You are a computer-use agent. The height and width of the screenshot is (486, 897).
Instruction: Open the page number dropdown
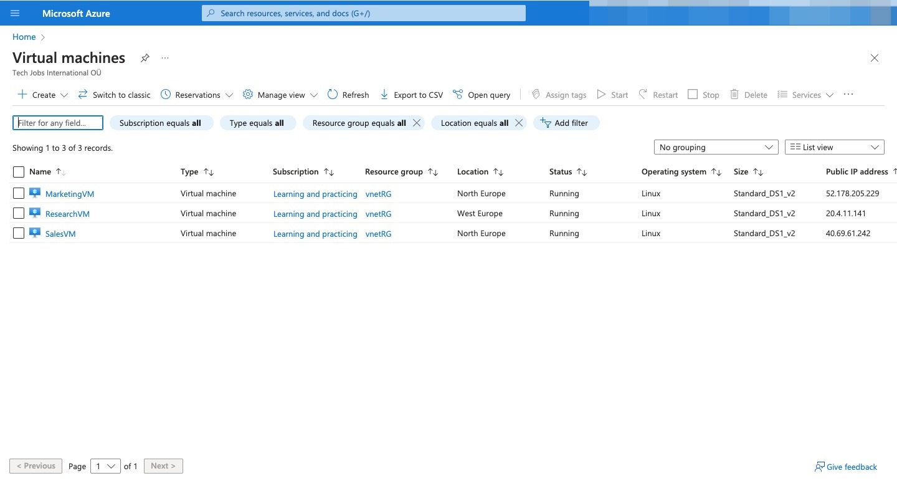[x=105, y=466]
